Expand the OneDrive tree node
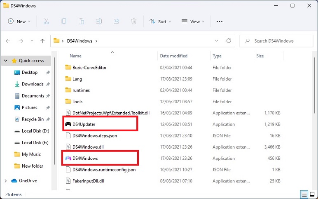 point(6,181)
